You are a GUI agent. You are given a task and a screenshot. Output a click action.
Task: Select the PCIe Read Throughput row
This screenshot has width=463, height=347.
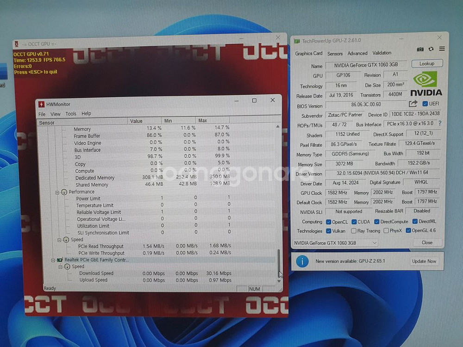(x=155, y=246)
